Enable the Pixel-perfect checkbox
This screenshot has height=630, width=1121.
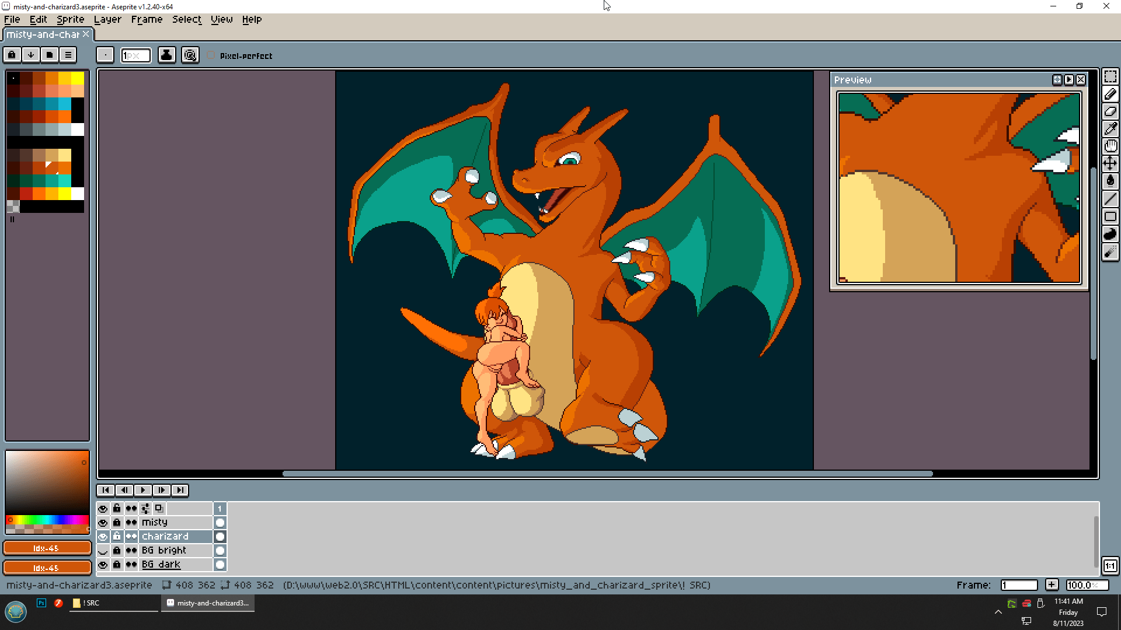click(211, 55)
